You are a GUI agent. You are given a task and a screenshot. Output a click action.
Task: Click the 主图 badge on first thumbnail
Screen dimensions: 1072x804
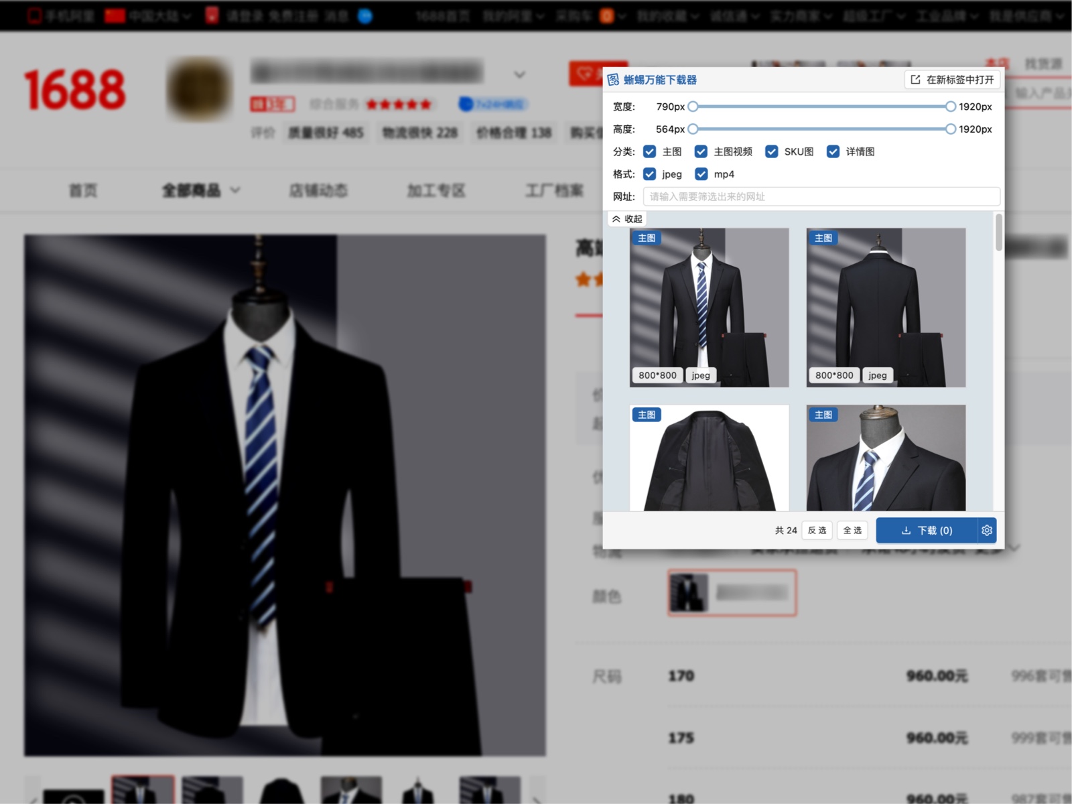[x=647, y=238]
